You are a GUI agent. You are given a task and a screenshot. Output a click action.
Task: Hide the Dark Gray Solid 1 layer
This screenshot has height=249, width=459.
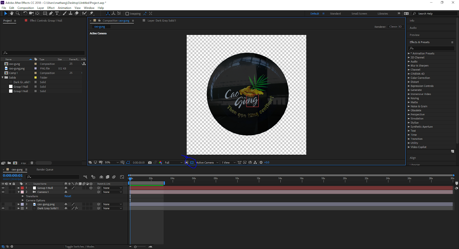(x=3, y=208)
